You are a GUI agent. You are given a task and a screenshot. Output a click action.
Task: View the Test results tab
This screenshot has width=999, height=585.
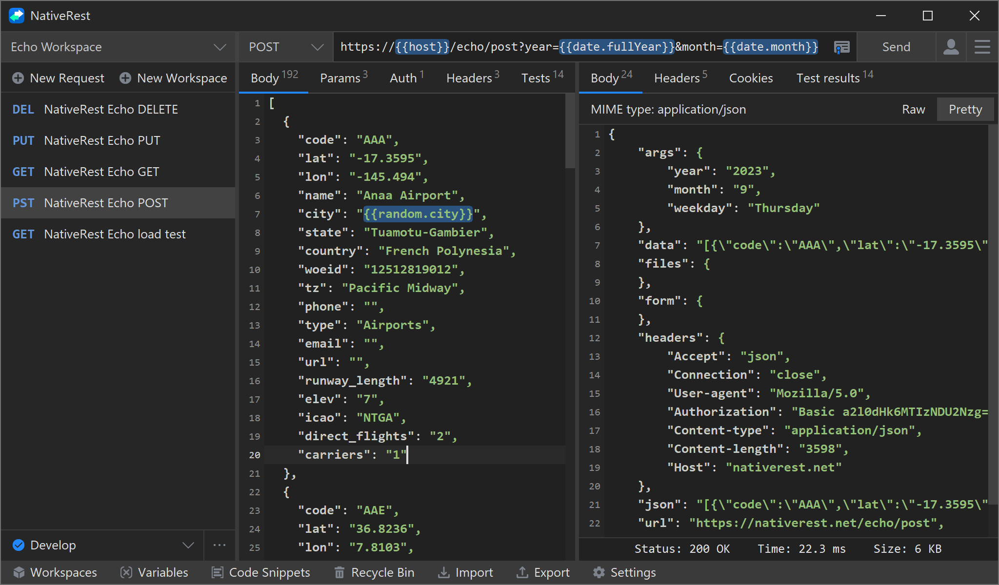click(835, 78)
